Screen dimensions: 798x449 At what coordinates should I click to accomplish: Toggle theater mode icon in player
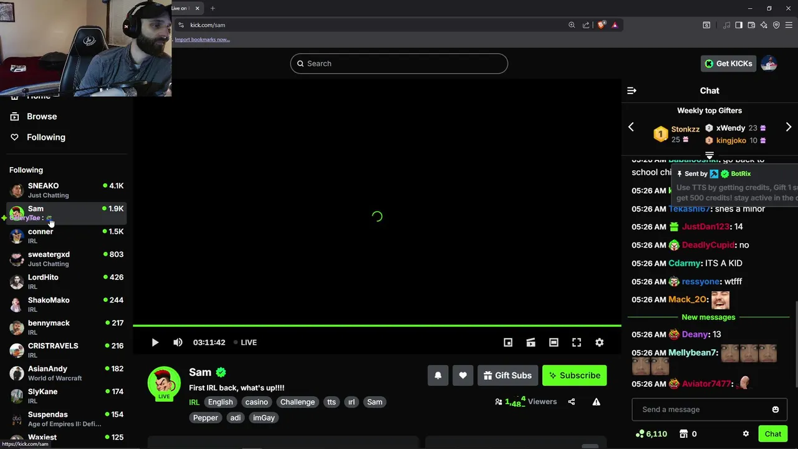click(x=554, y=342)
